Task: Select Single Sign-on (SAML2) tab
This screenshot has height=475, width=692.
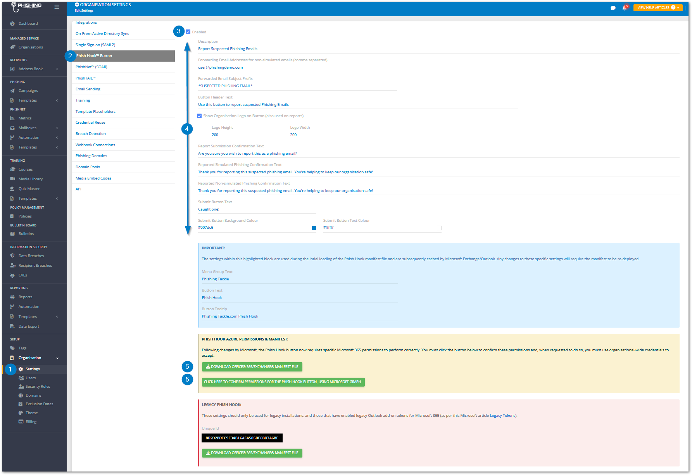Action: point(123,45)
